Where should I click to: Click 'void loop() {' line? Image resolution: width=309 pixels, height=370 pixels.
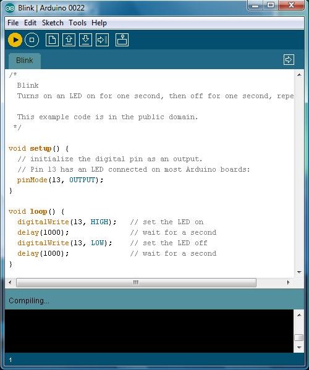coord(36,211)
